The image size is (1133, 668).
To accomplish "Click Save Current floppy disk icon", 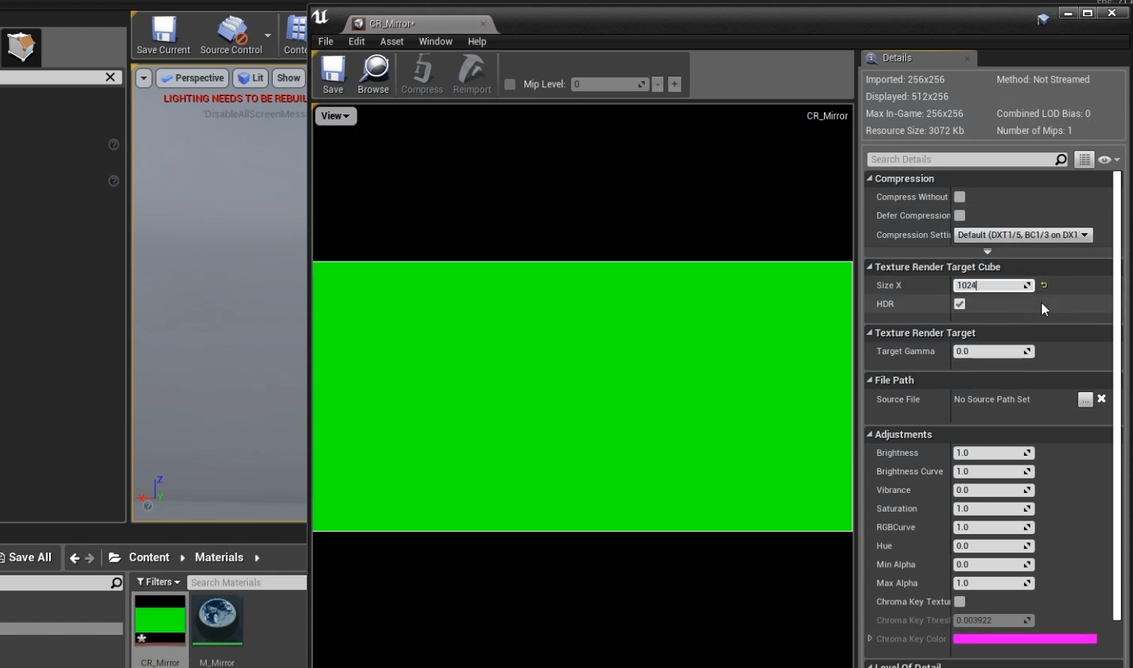I will (164, 31).
